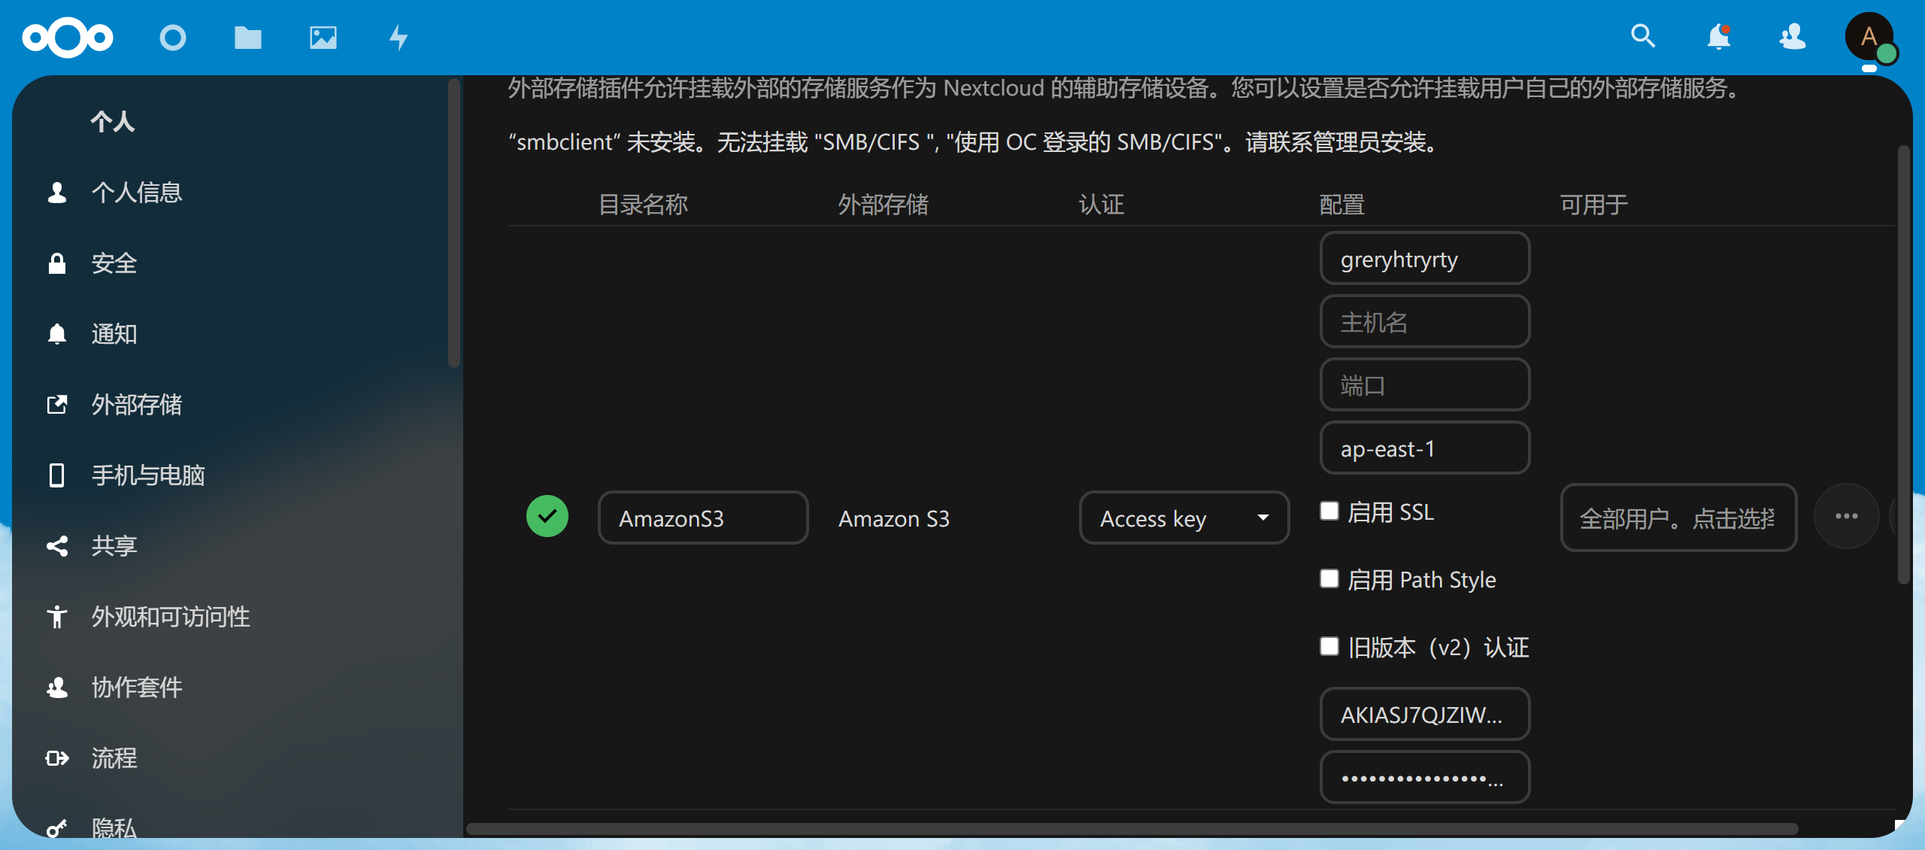Go to 安全 settings in the sidebar

point(114,263)
